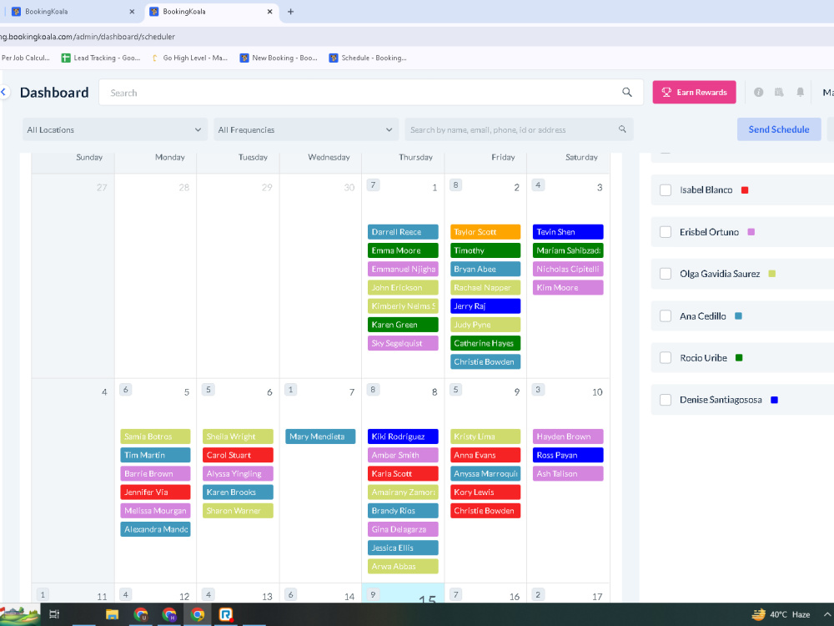Expand the All Frequencies dropdown
The height and width of the screenshot is (626, 834).
[306, 129]
